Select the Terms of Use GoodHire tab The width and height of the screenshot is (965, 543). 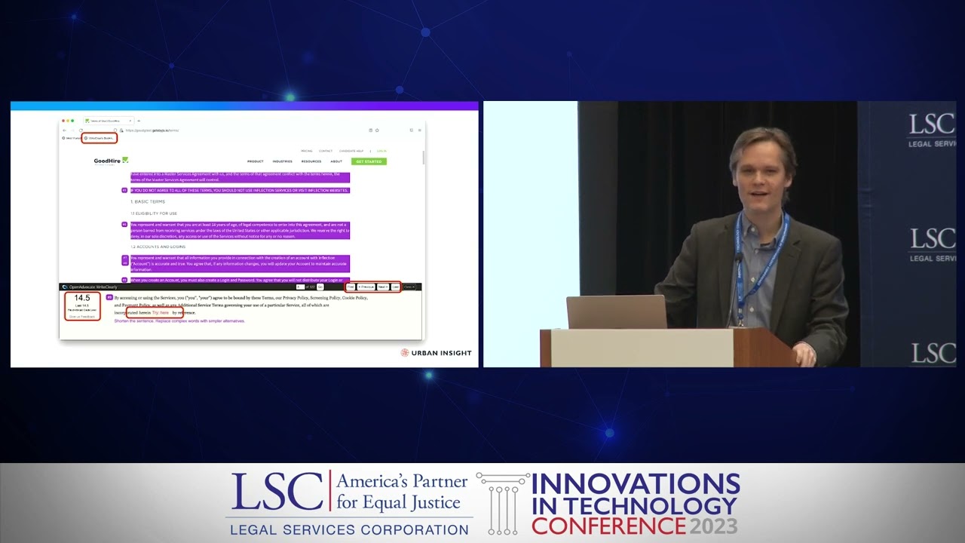[x=109, y=121]
